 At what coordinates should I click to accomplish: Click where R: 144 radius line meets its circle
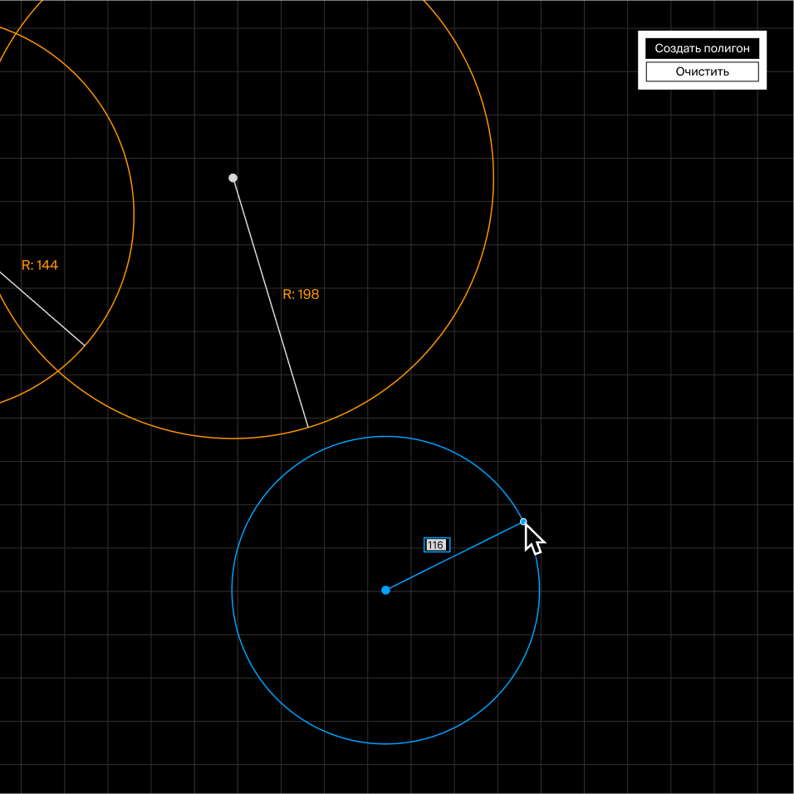[85, 346]
